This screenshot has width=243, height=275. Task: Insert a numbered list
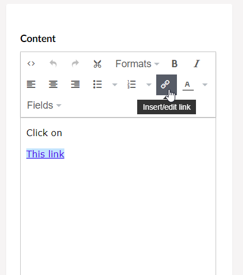click(x=132, y=85)
